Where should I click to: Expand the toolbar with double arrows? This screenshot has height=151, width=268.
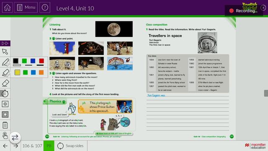point(5,44)
